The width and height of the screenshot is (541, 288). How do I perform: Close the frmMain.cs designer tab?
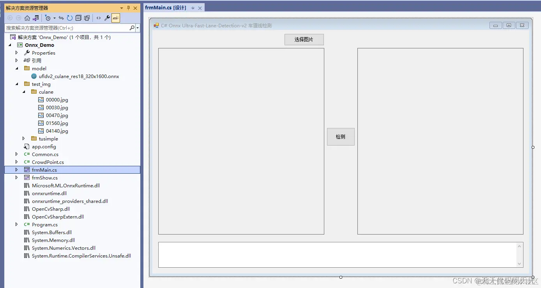[x=200, y=8]
